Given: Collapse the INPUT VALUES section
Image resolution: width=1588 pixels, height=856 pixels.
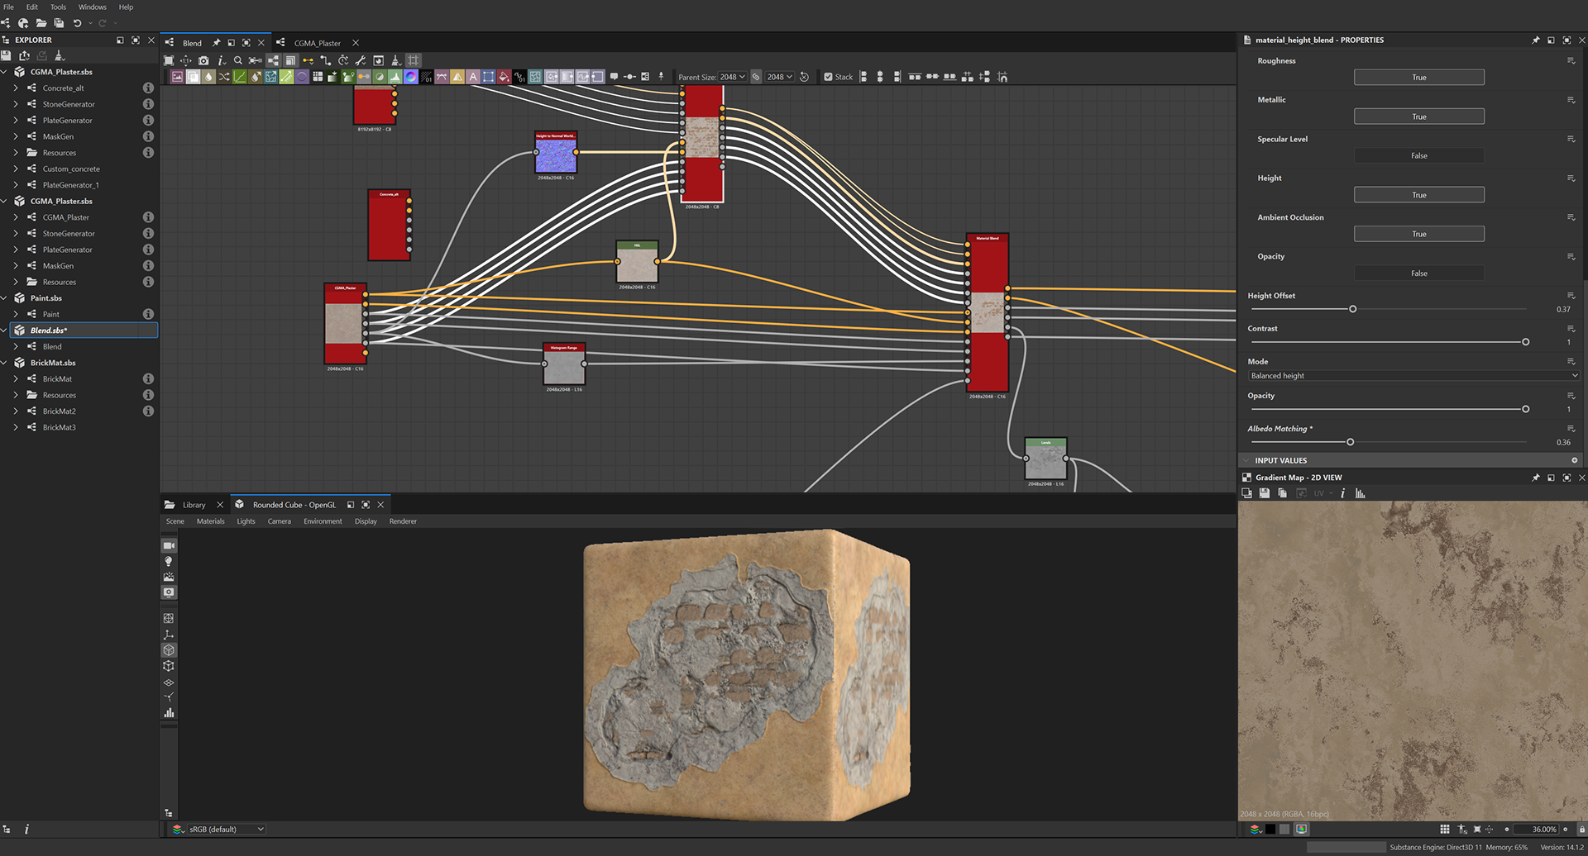Looking at the screenshot, I should [x=1246, y=460].
